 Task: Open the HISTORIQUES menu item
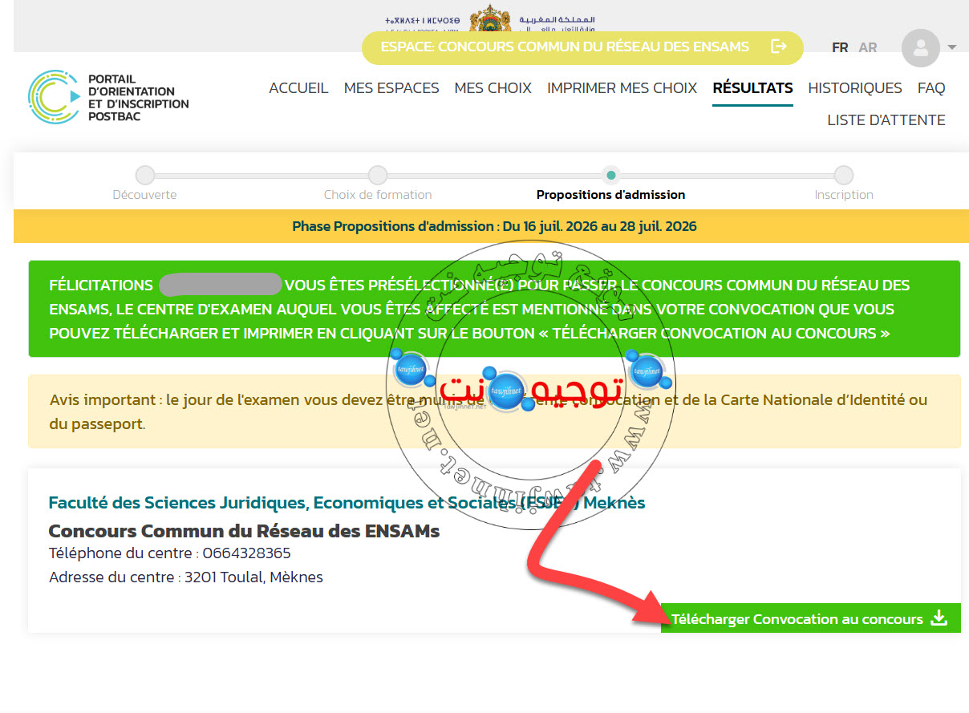855,88
